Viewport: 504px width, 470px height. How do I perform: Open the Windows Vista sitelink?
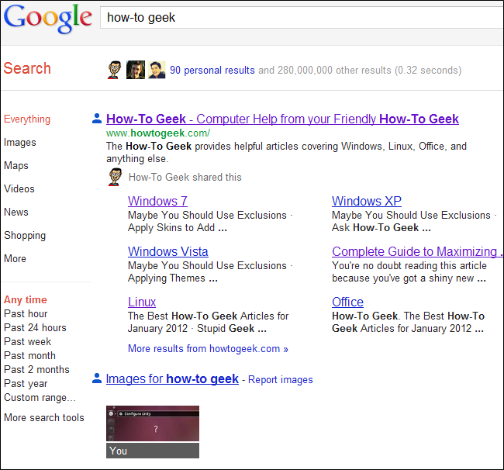[168, 252]
